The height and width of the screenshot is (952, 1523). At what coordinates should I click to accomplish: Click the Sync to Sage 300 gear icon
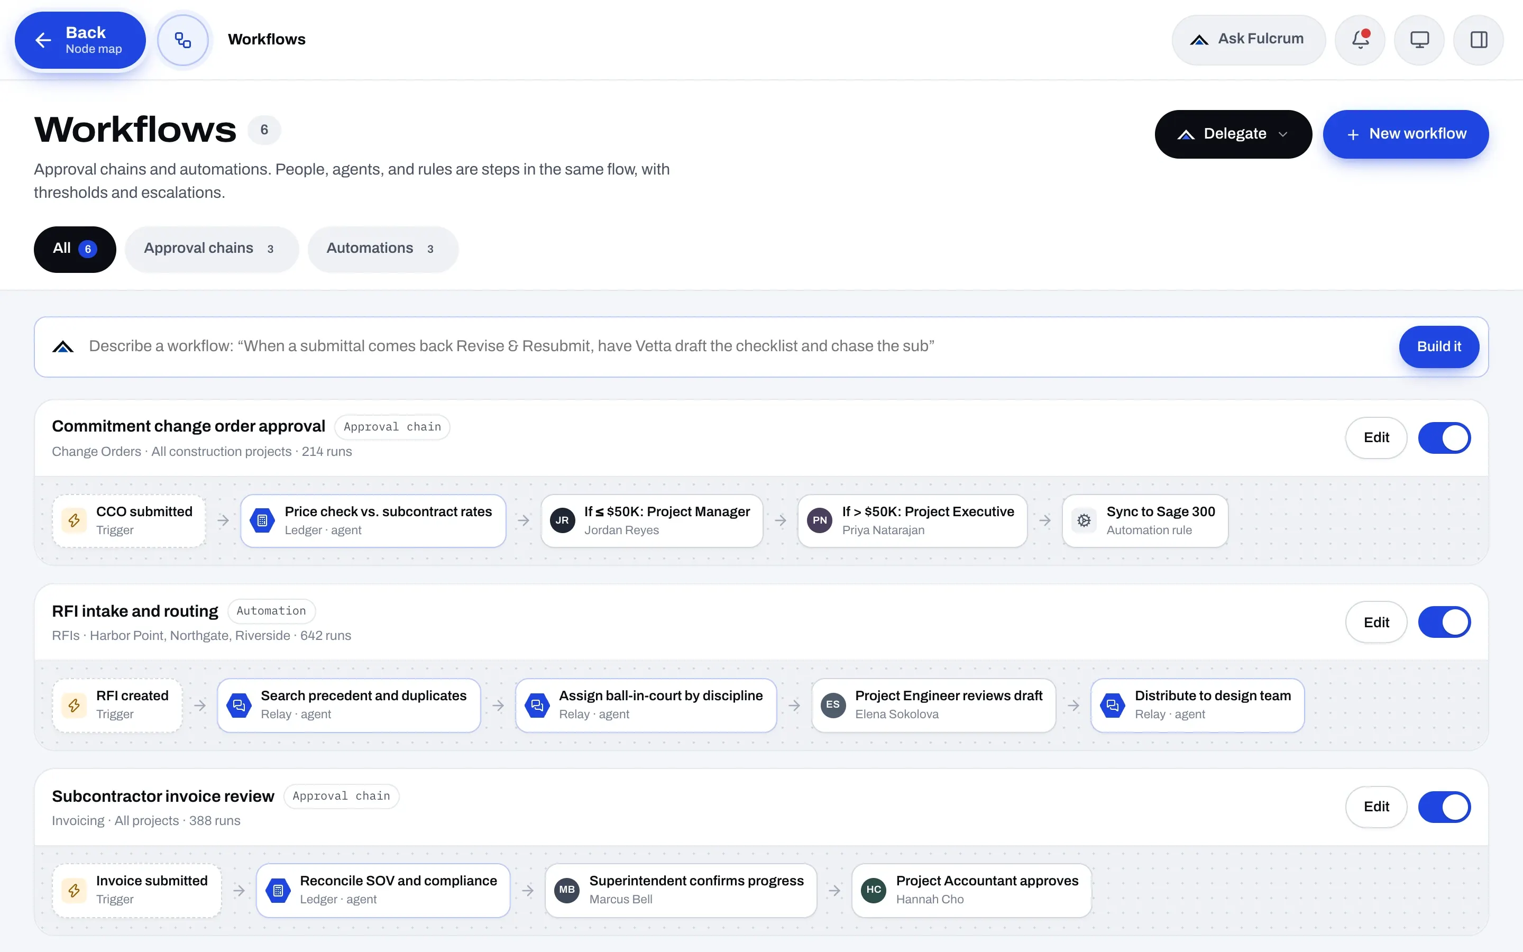(1084, 521)
